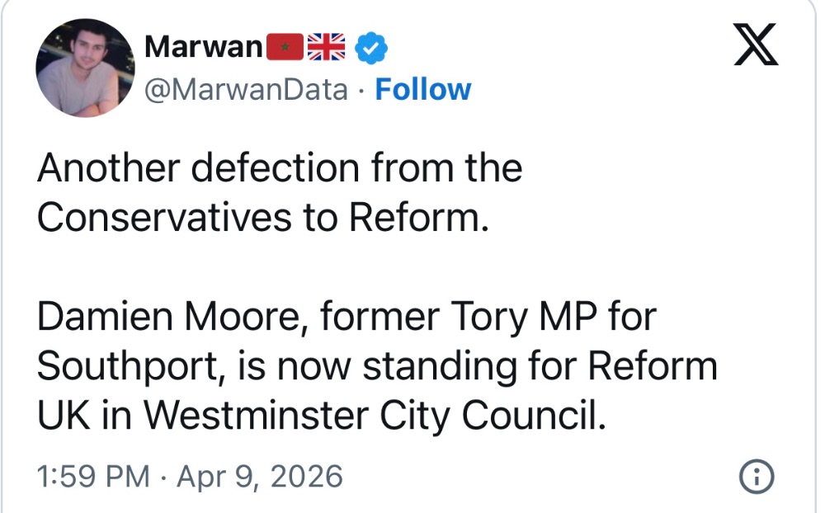Click the 1:59 PM time text
Viewport: 825px width, 513px height.
pos(93,477)
